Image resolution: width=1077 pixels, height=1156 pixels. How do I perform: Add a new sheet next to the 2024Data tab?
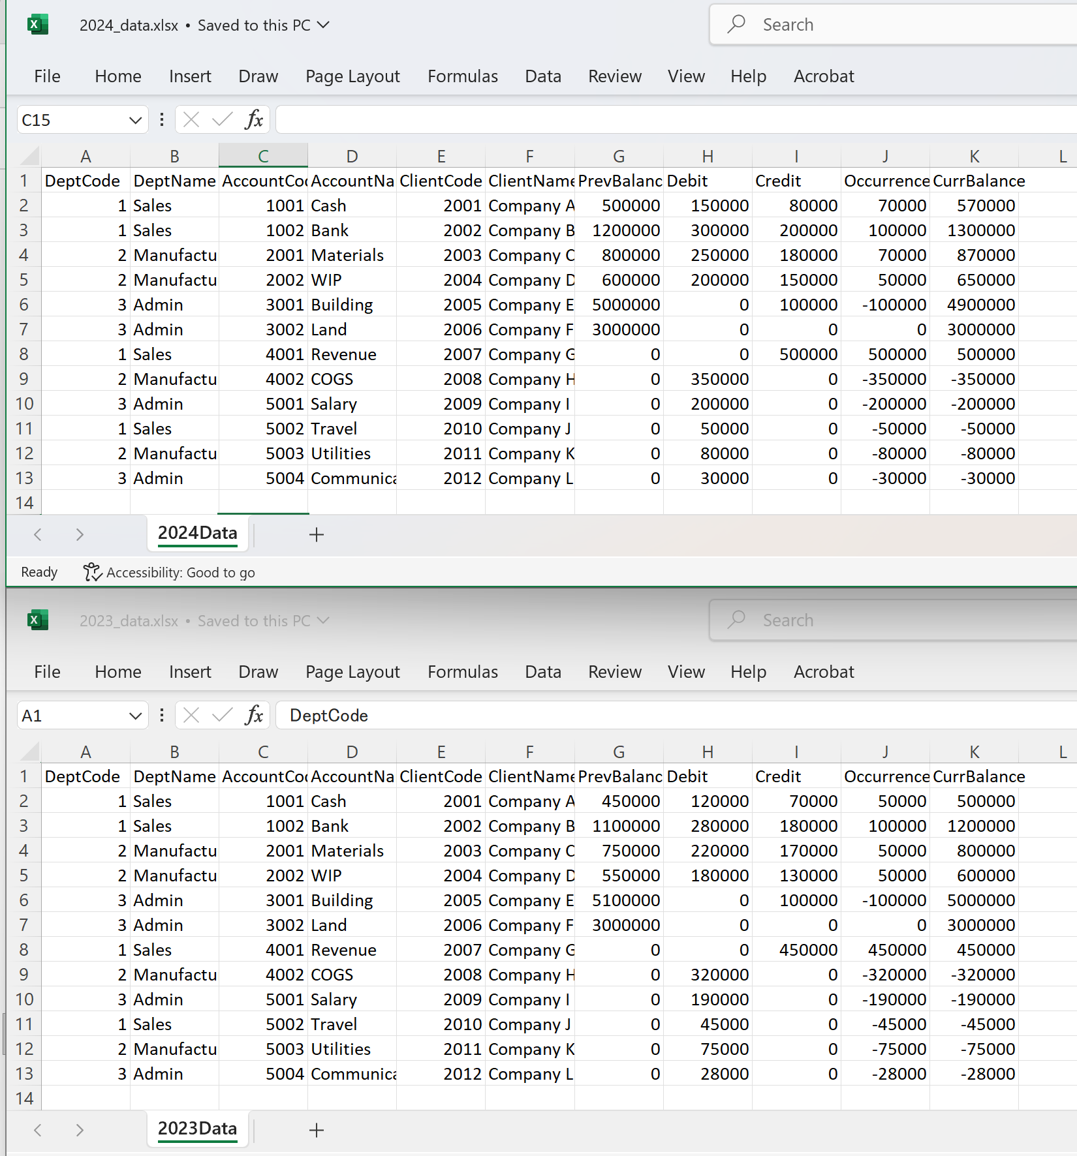[317, 535]
